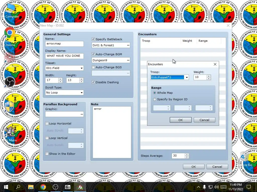Switch to RPG Maker taskbar icon

pyautogui.click(x=80, y=187)
